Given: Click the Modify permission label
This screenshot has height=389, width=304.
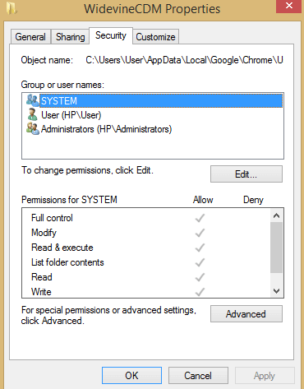Looking at the screenshot, I should (x=44, y=233).
